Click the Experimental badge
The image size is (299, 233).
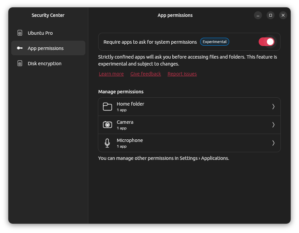point(214,42)
